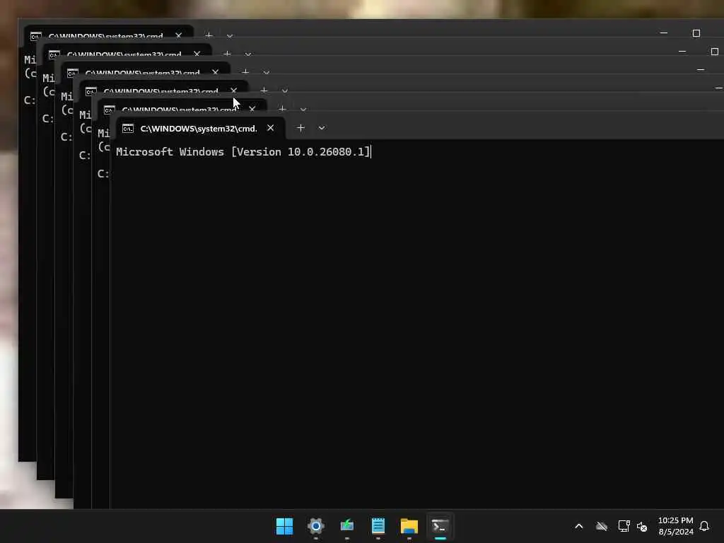Minimize the second-from-back Terminal window
The height and width of the screenshot is (543, 724).
tap(682, 51)
